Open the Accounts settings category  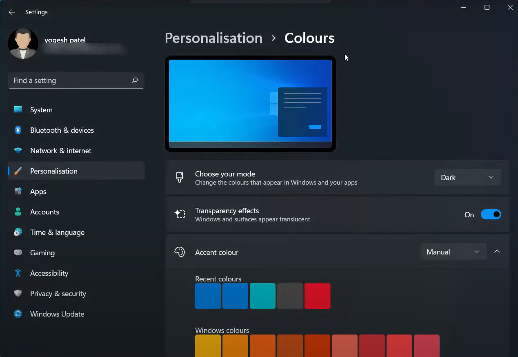pos(44,212)
